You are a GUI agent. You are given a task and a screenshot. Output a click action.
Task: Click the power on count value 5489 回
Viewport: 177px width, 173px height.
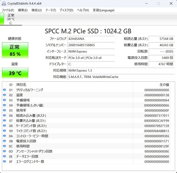tap(162, 58)
